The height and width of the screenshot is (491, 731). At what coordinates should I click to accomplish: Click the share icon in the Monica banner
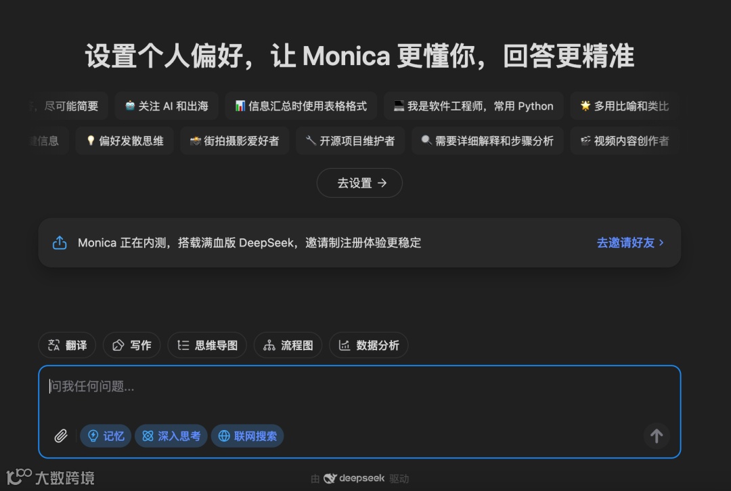click(x=60, y=242)
